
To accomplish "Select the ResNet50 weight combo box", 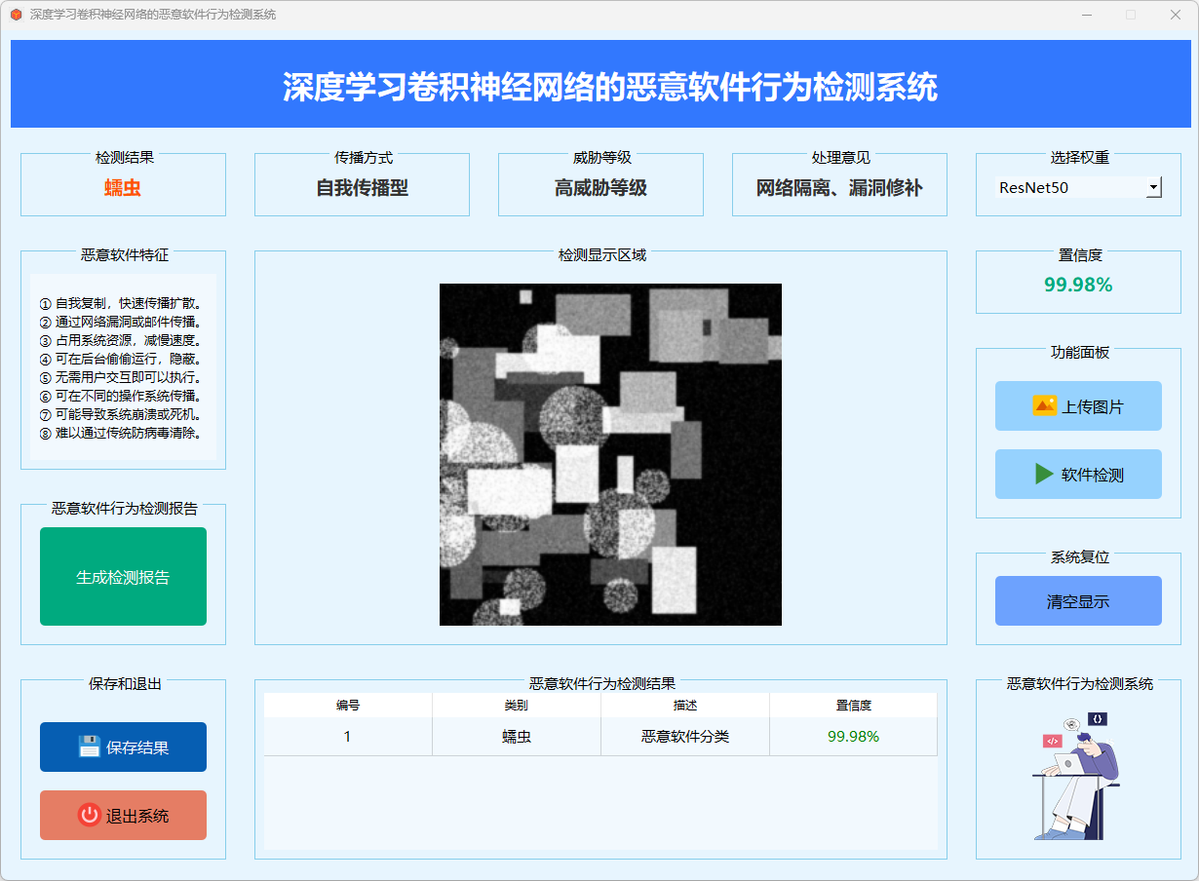I will 1069,187.
